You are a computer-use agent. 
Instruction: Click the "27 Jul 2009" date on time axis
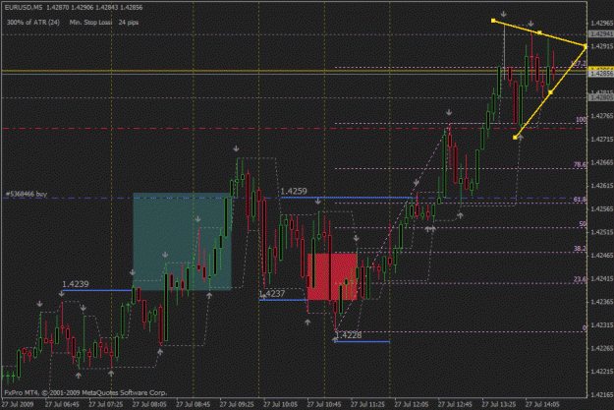[x=18, y=404]
